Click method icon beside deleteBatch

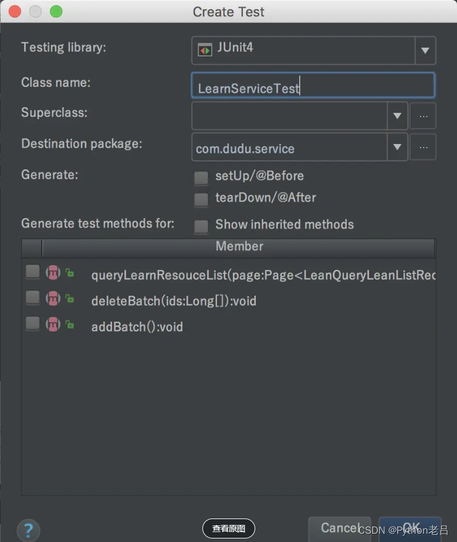coord(53,299)
